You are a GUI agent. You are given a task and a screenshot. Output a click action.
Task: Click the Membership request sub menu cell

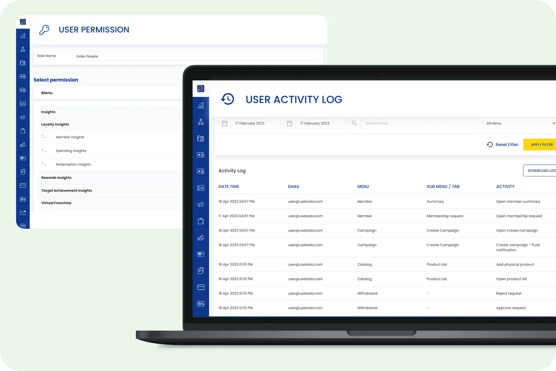(x=445, y=216)
